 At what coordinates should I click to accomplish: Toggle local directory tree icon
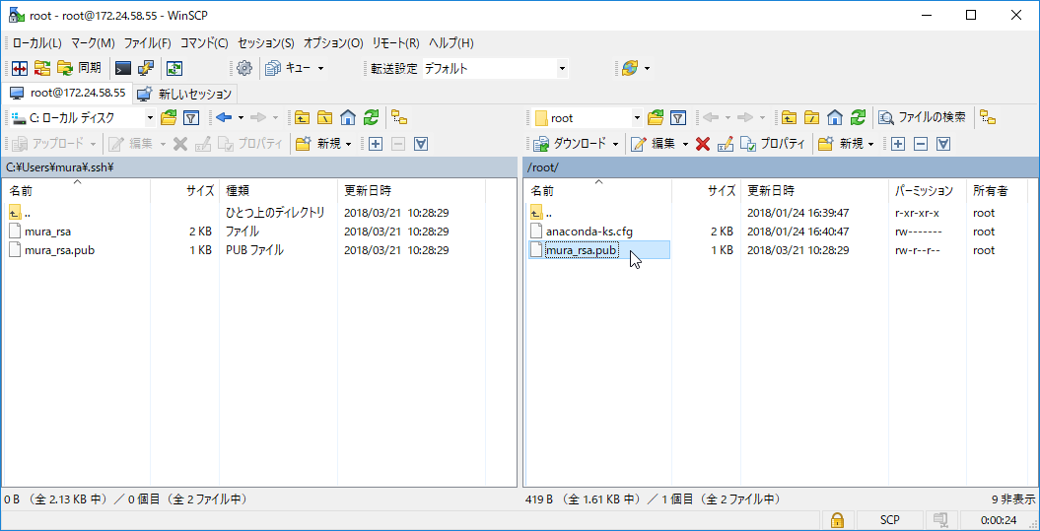click(398, 118)
